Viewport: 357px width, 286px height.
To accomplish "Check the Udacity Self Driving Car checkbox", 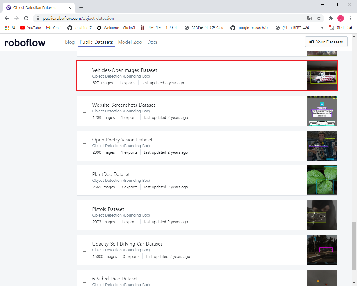I will (x=84, y=250).
